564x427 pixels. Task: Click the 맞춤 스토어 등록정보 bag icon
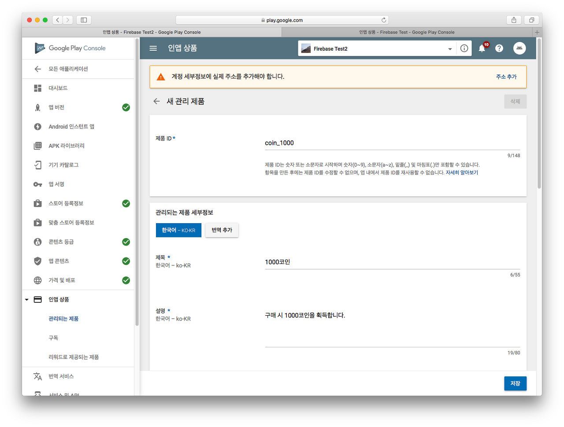(38, 223)
